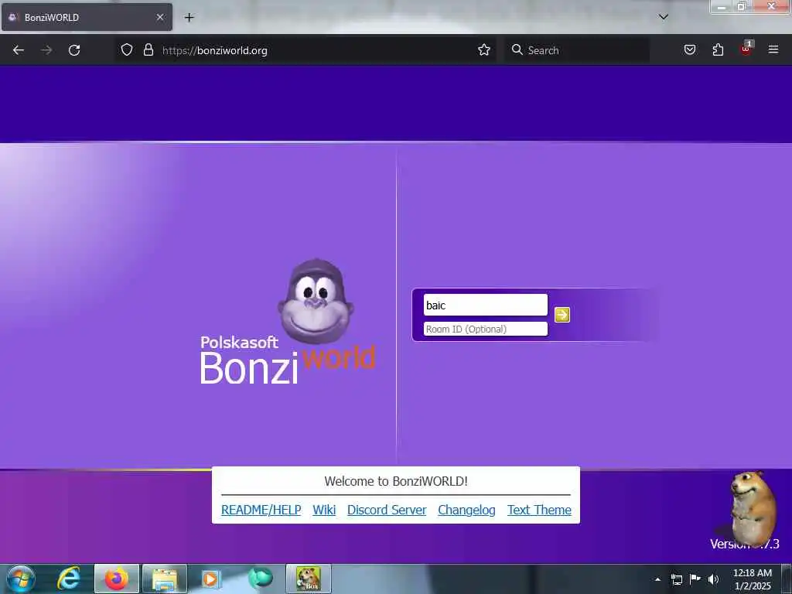Image resolution: width=792 pixels, height=594 pixels.
Task: Click the padlock site security icon
Action: coord(148,50)
